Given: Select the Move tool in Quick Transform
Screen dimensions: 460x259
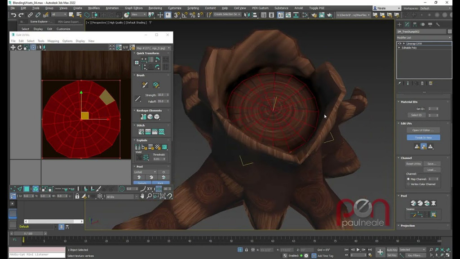Looking at the screenshot, I should pos(137,63).
